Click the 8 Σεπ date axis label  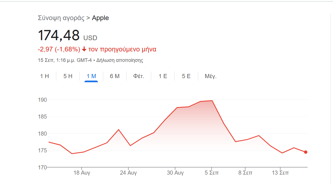point(245,173)
